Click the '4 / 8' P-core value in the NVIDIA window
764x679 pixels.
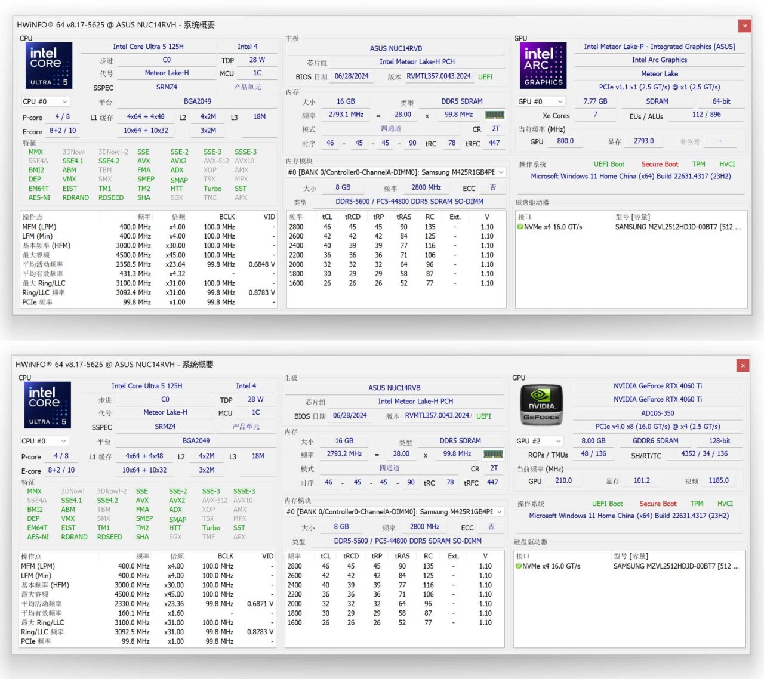click(61, 456)
